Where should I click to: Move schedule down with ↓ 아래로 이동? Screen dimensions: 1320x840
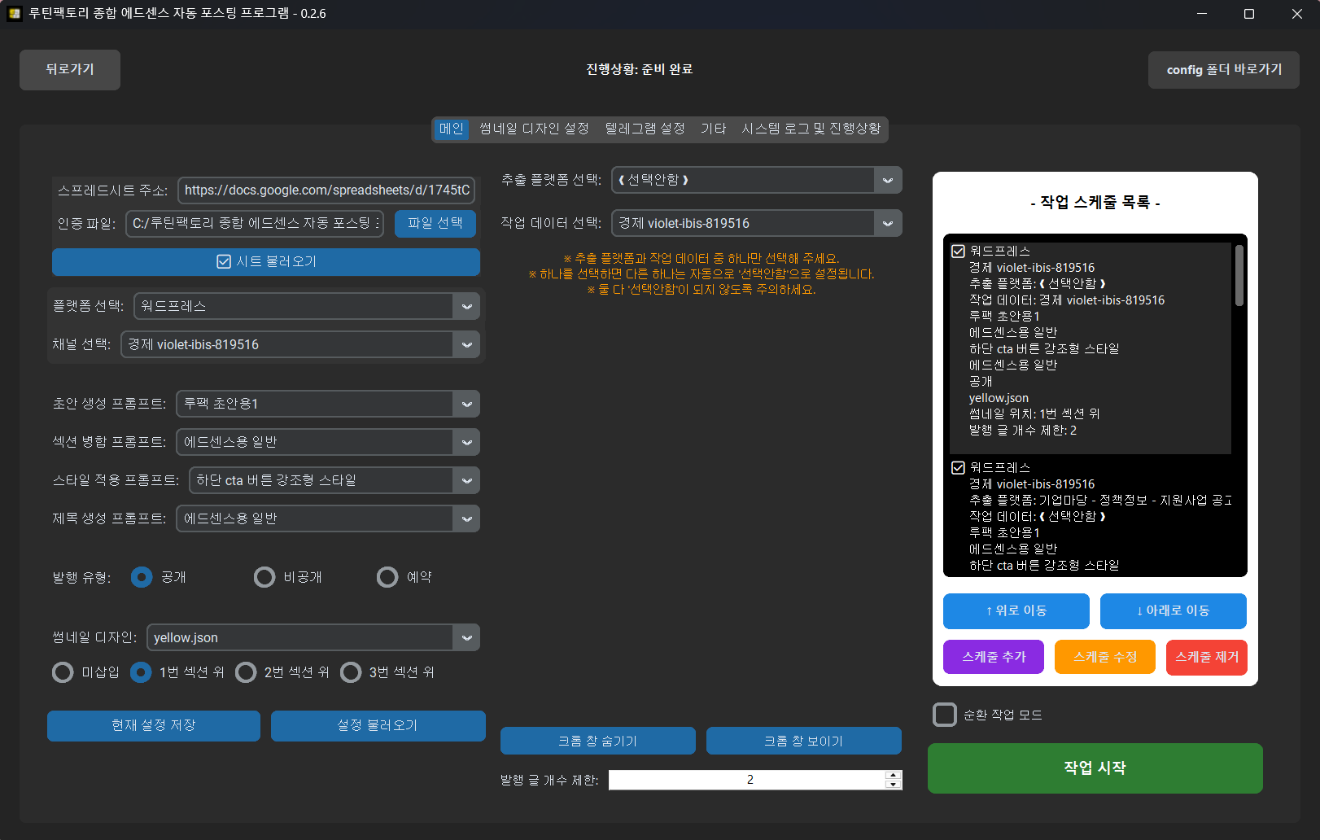point(1173,610)
